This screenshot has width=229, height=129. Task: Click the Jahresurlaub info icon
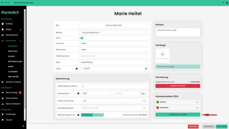tap(78, 93)
